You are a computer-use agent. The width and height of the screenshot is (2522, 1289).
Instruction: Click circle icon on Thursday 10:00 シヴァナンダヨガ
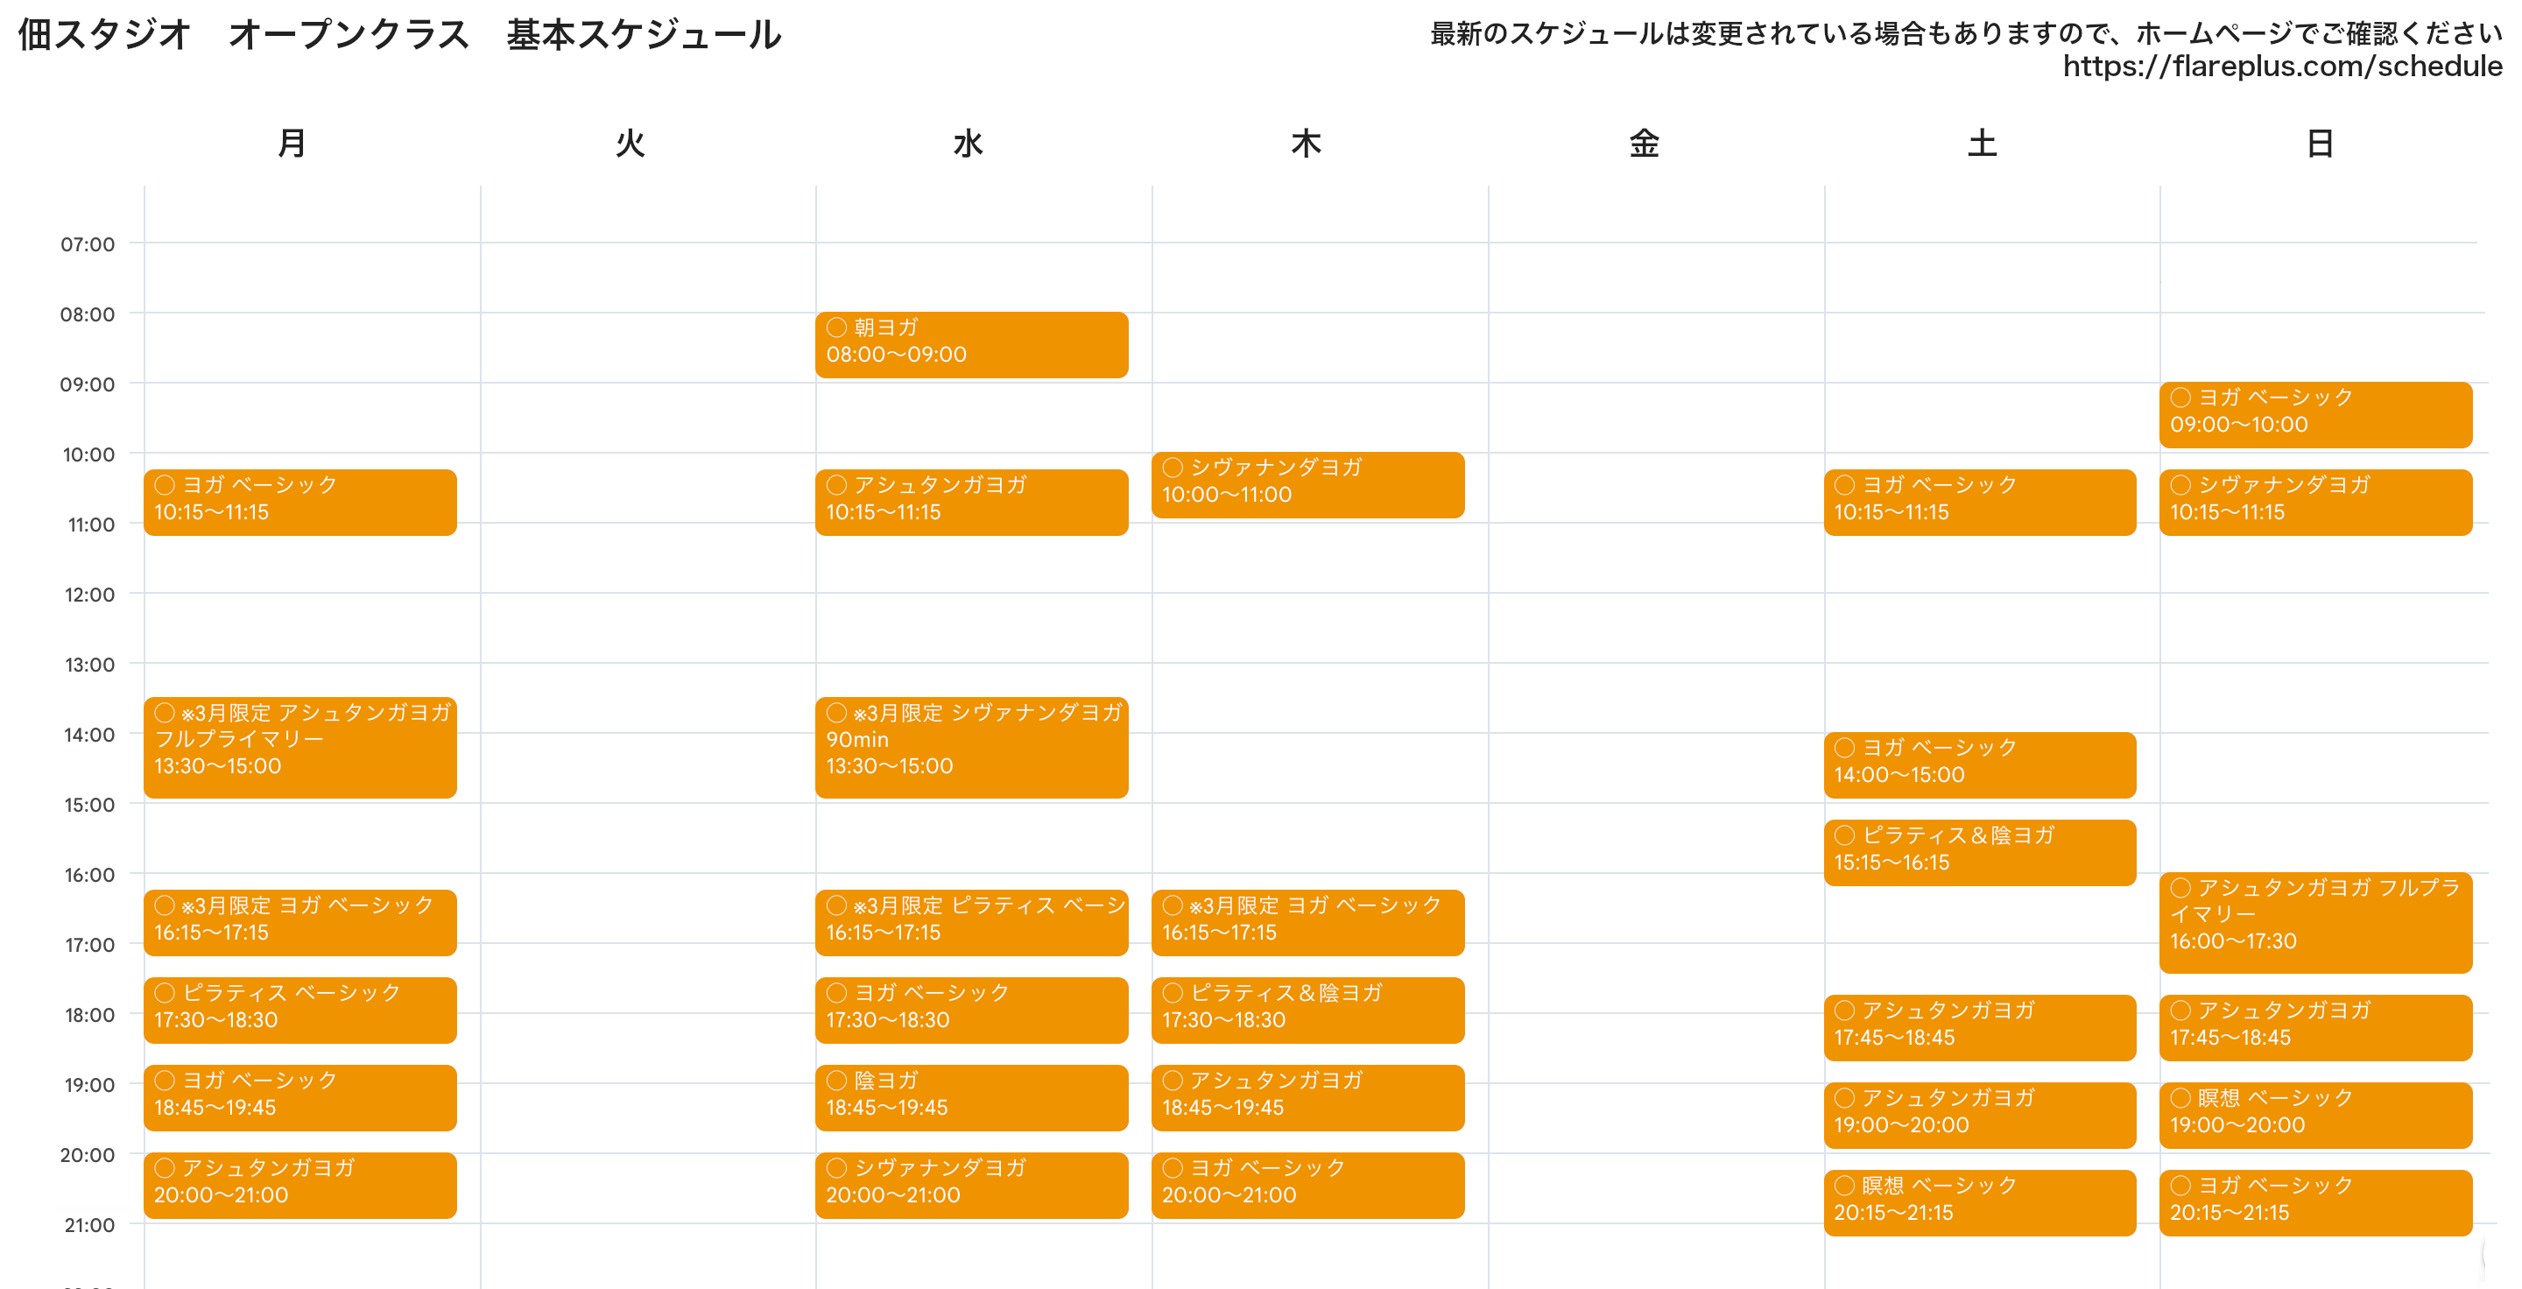[x=1172, y=467]
